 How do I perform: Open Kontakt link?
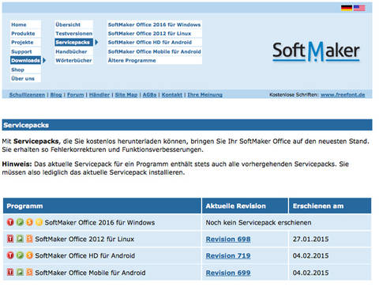point(172,95)
